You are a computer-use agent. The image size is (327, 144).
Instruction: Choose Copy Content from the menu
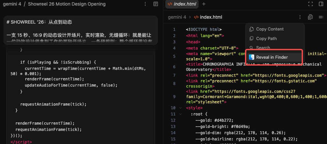(x=275, y=29)
